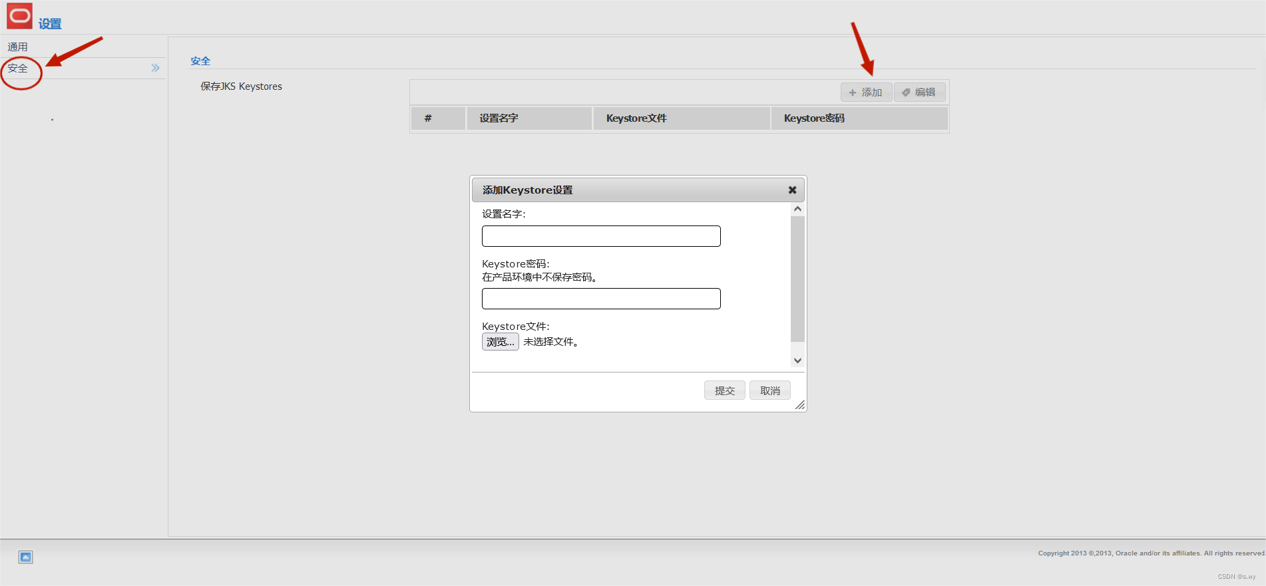Viewport: 1266px width, 586px height.
Task: Click the 添加Keystore设置 dialog title
Action: [x=527, y=190]
